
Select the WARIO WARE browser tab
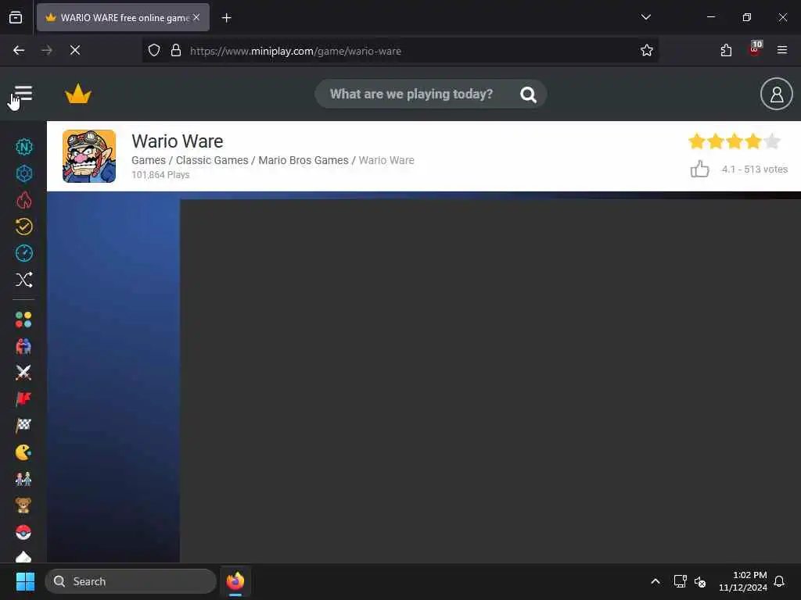coord(123,17)
